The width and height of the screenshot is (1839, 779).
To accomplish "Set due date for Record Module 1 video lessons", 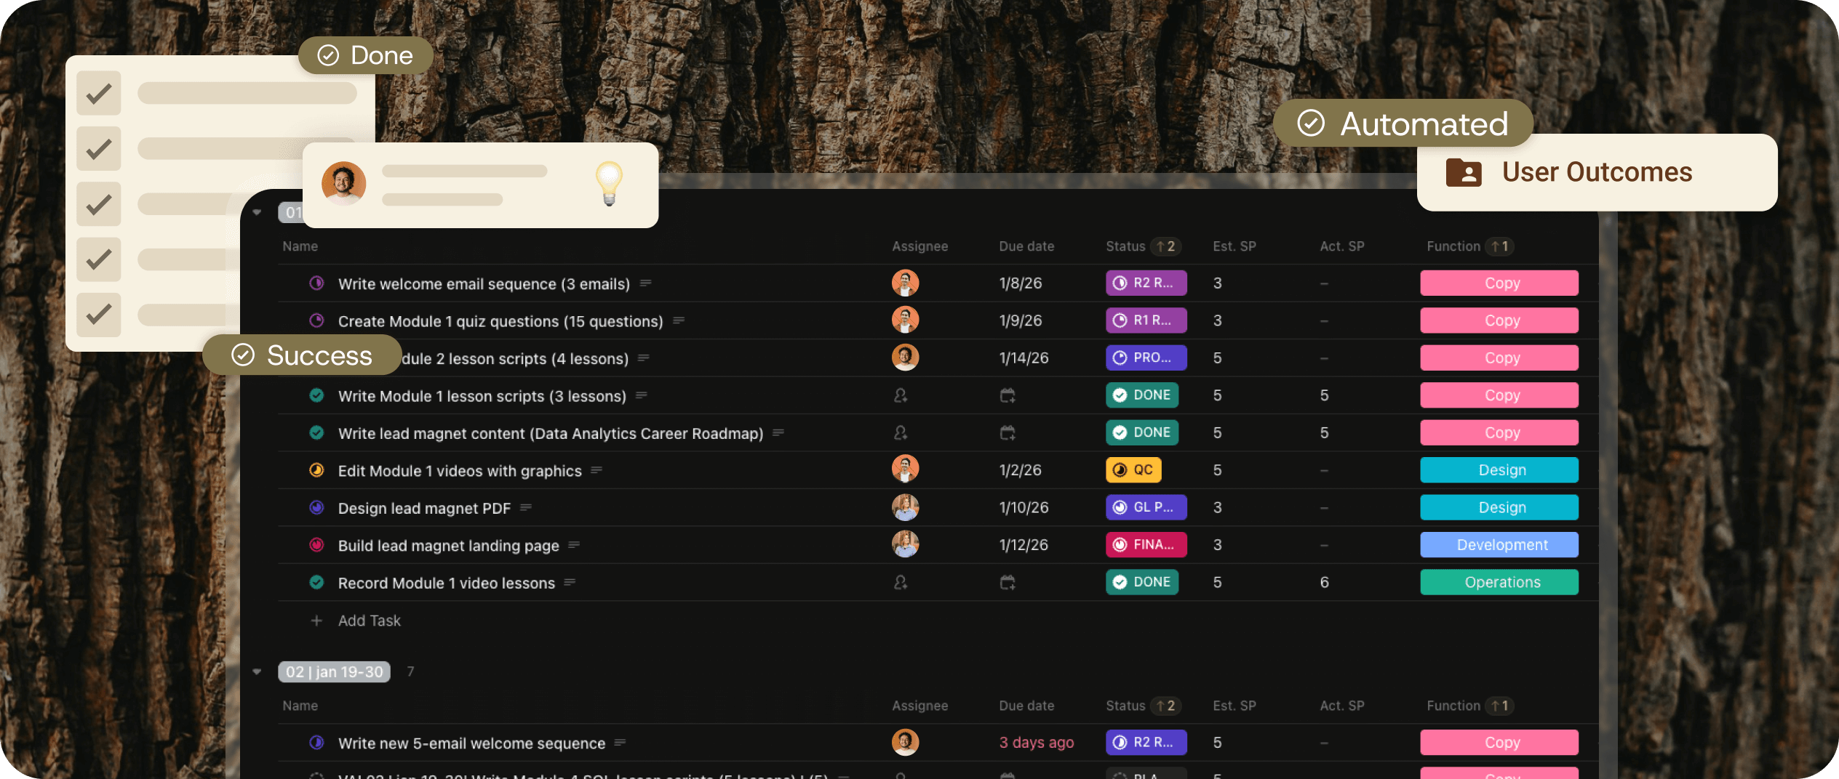I will tap(1008, 583).
